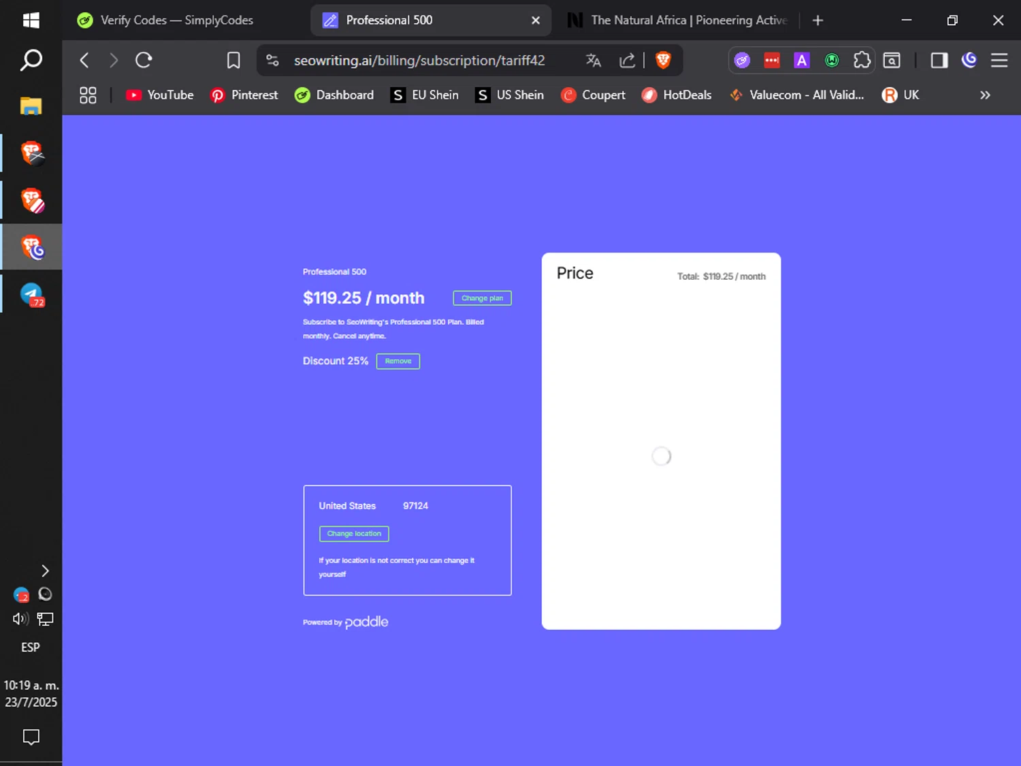Open the HotDeals bookmark

pos(677,95)
